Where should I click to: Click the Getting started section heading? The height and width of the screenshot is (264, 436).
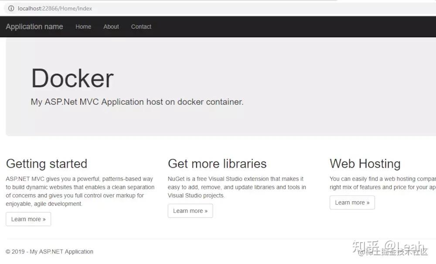pos(46,164)
